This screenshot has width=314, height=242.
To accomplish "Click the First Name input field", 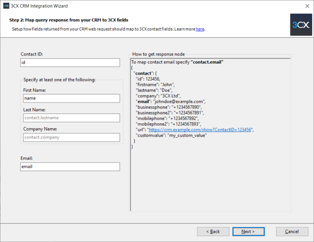I will pos(71,98).
